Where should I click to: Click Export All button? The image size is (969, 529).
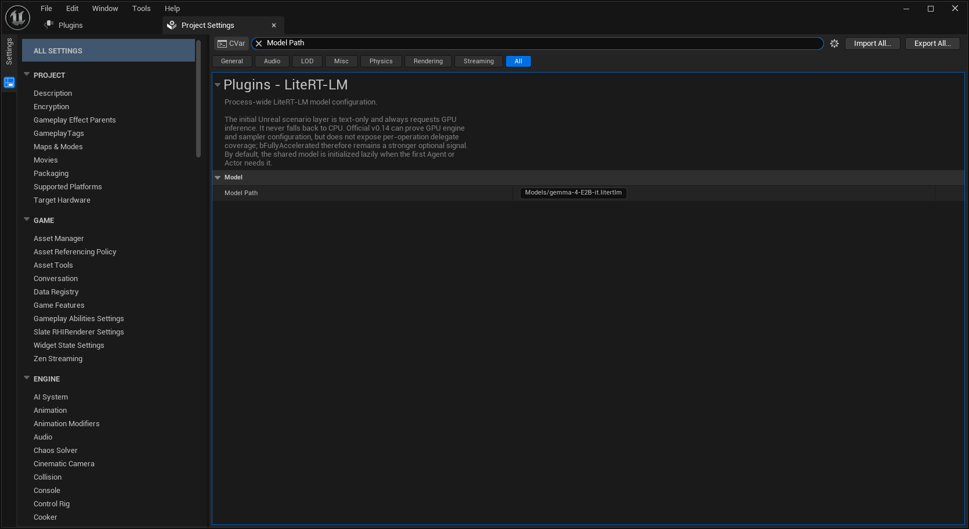(x=932, y=44)
